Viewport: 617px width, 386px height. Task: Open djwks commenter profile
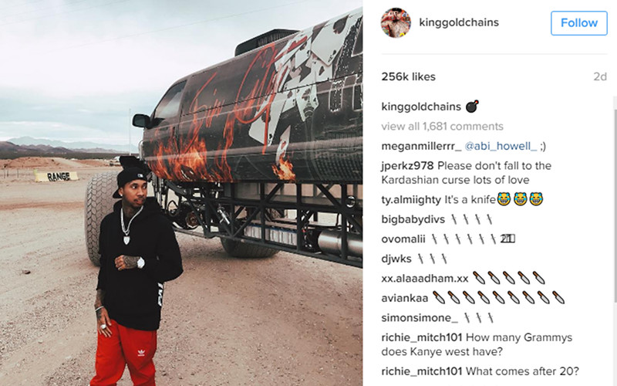coord(396,259)
